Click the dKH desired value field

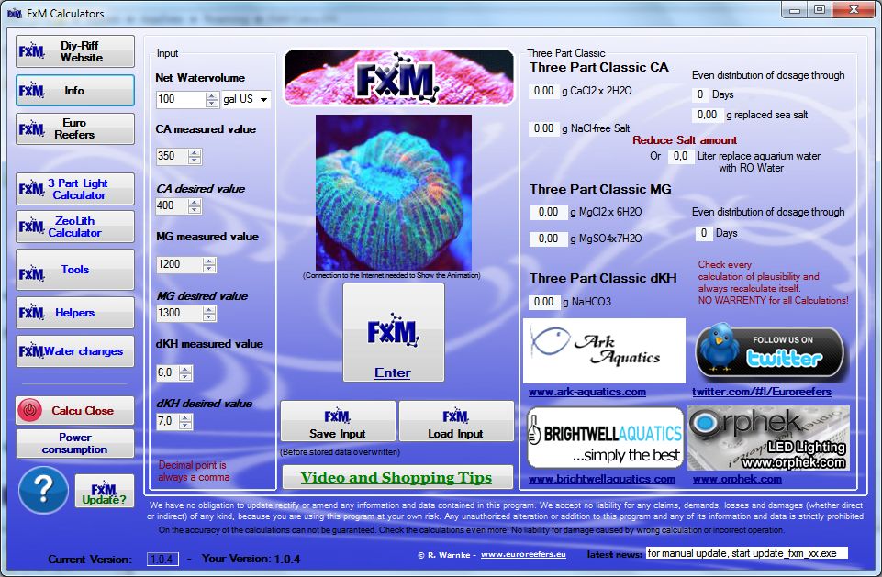(168, 421)
